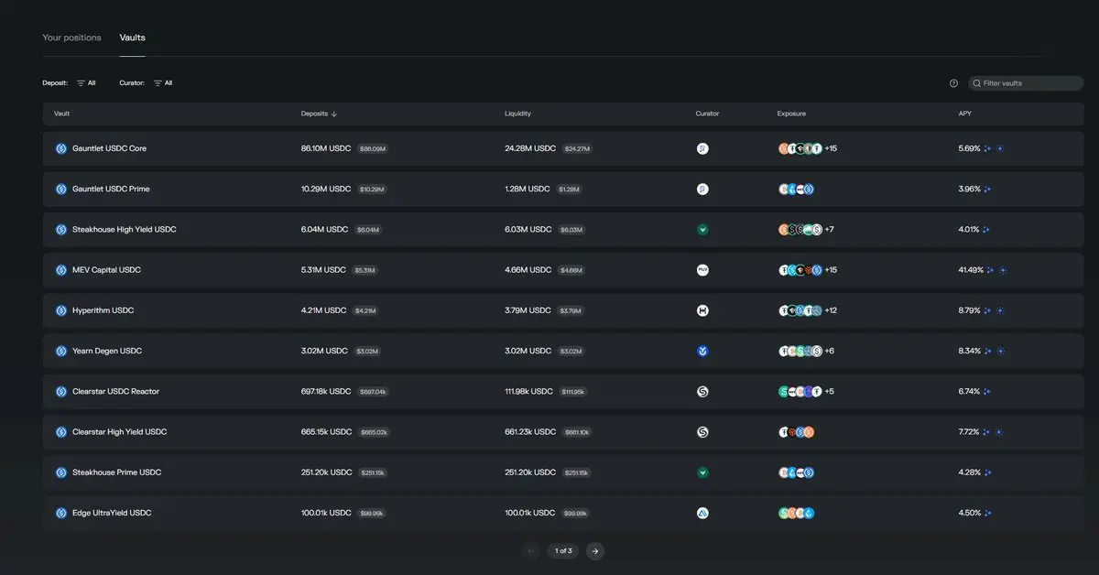Click exposure icons in Edge UltraYield row

click(796, 513)
